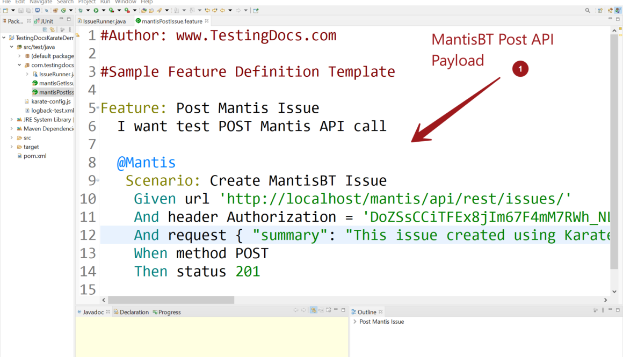623x357 pixels.
Task: Click the horizontal scrollbar under the editor
Action: tap(171, 300)
